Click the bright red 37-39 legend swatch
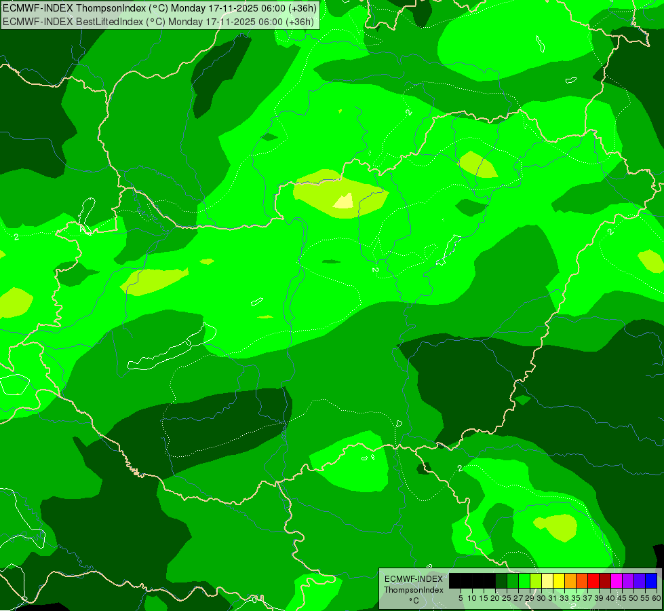 click(x=592, y=581)
